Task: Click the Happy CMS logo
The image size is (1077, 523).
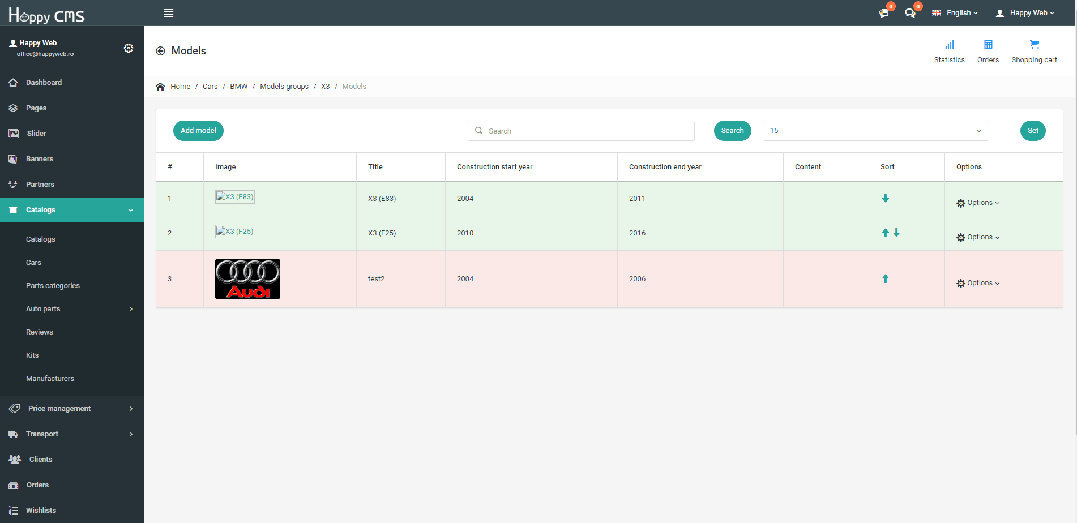Action: (46, 15)
